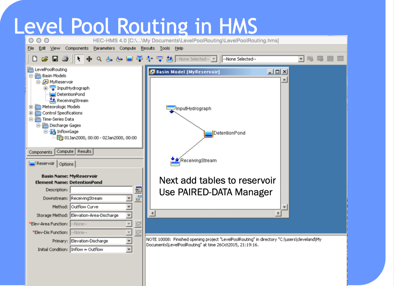Select the pan (four-arrow) tool
Screen dimensions: 394x286
coord(89,59)
